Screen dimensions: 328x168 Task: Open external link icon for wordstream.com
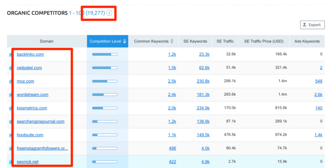tap(10, 95)
